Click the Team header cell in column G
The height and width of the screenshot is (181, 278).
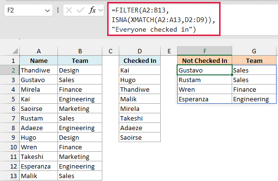254,60
